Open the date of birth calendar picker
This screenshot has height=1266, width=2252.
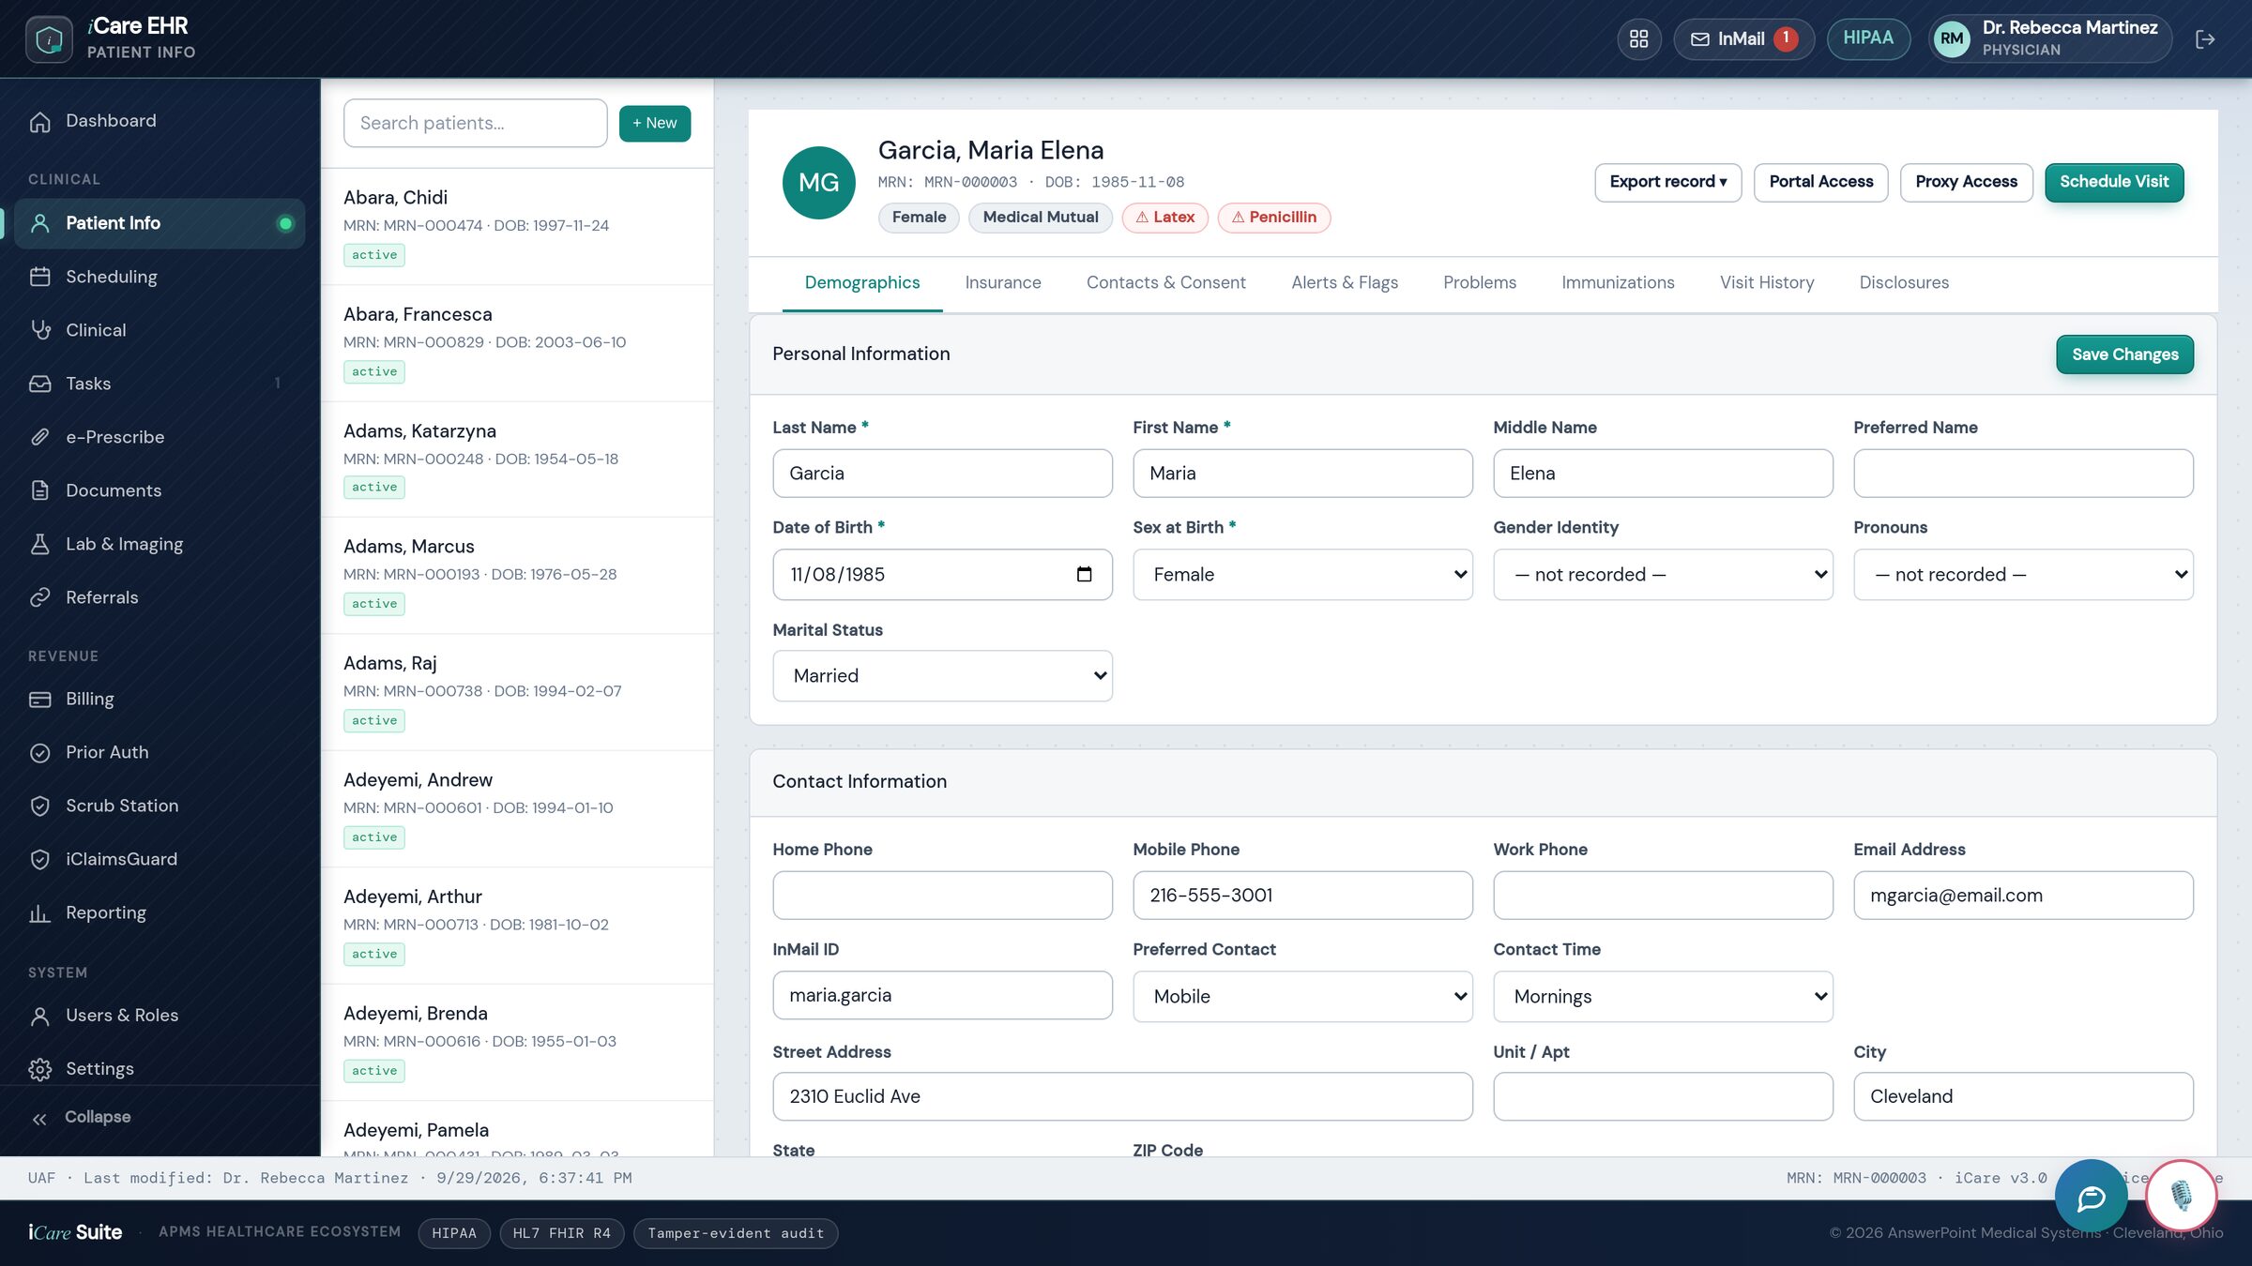click(x=1084, y=574)
